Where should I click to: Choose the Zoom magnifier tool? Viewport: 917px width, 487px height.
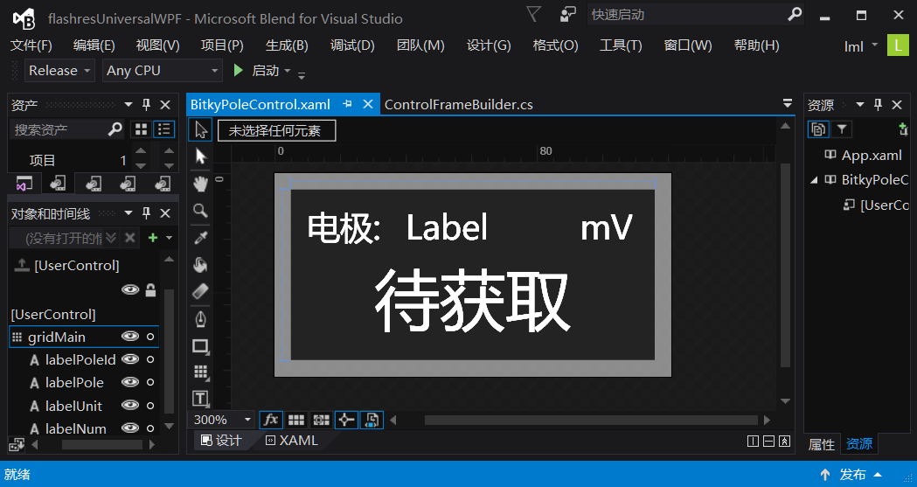(x=200, y=211)
